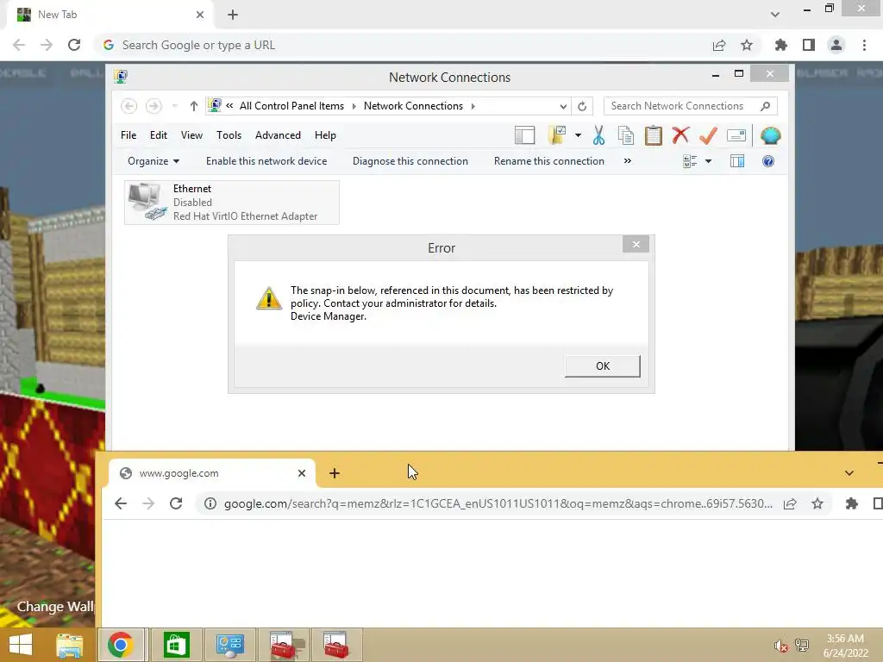Click Diagnose this connection

click(x=410, y=161)
